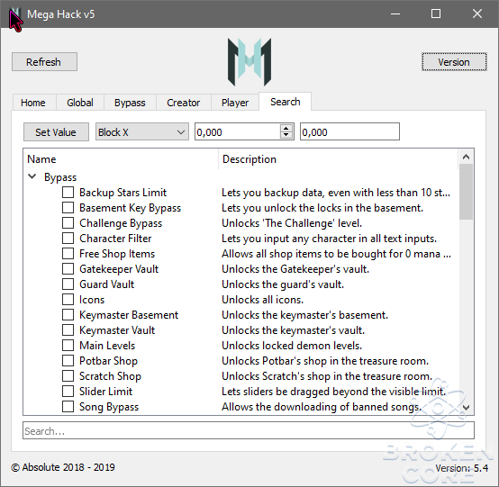Open the Creator tab
The height and width of the screenshot is (487, 499).
[x=184, y=103]
